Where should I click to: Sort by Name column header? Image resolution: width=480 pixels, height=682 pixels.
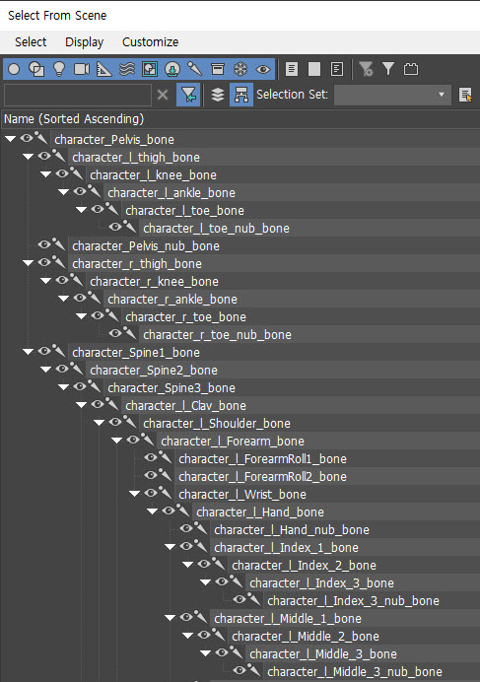coord(74,118)
